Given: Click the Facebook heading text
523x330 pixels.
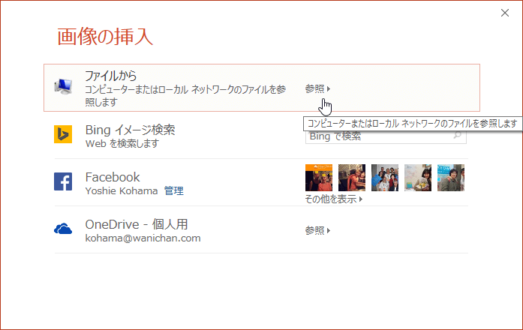Looking at the screenshot, I should (113, 177).
